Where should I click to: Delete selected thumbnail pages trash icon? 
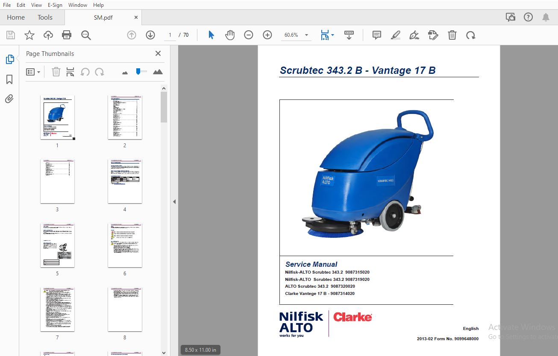(56, 72)
